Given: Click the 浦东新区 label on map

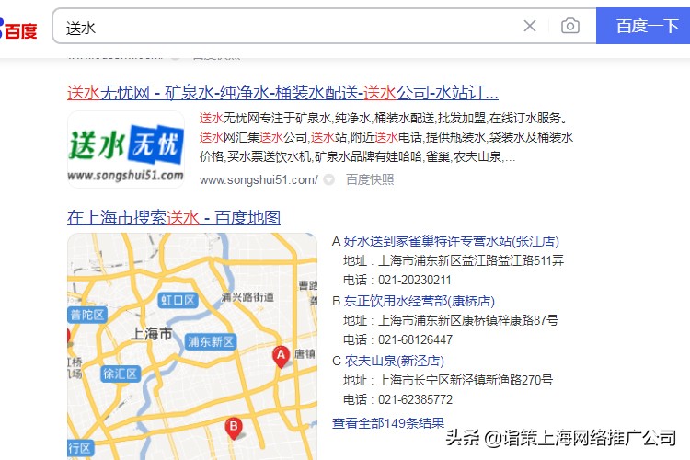Looking at the screenshot, I should coord(211,341).
